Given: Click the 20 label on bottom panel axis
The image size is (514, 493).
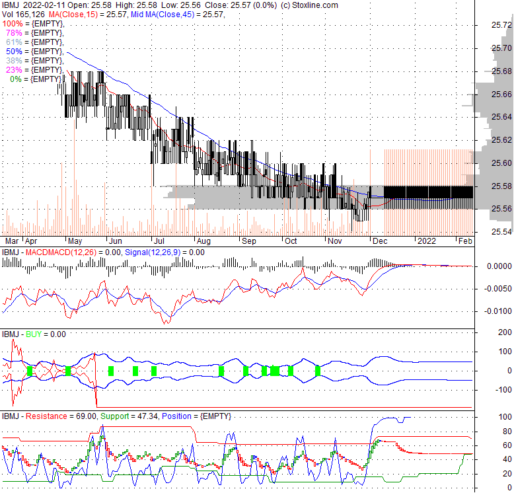Looking at the screenshot, I should pos(507,473).
